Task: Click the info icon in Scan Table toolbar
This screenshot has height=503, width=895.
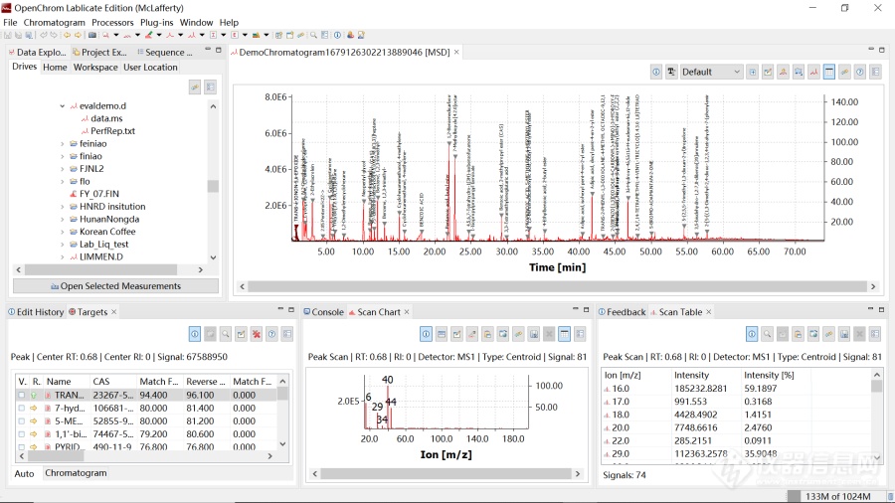Action: point(752,334)
